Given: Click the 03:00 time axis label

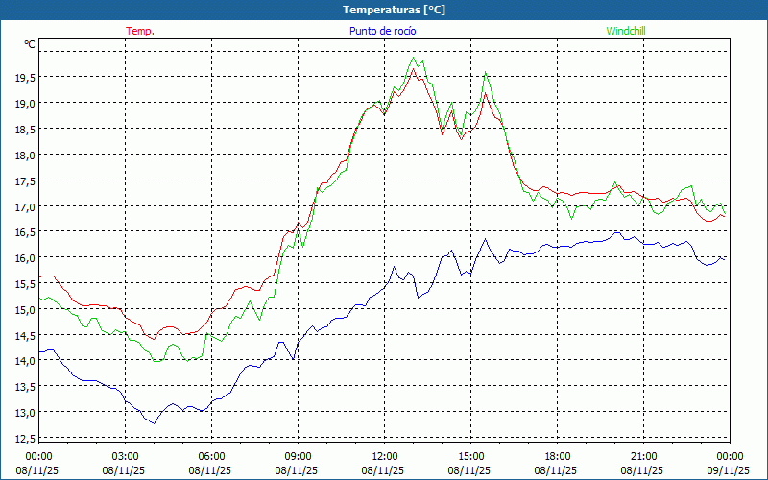Looking at the screenshot, I should coord(125,456).
